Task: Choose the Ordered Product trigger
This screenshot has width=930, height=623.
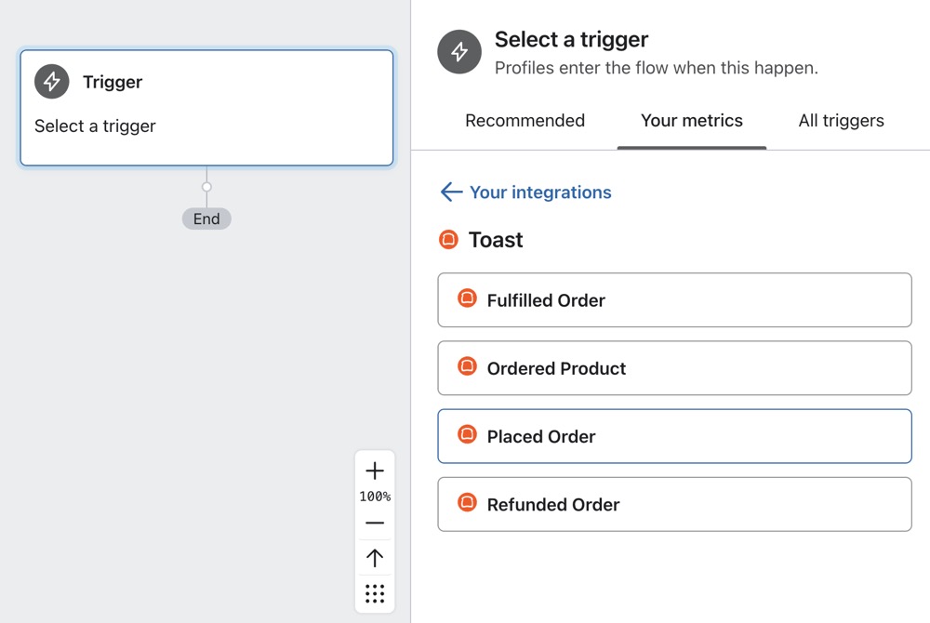Action: tap(674, 368)
